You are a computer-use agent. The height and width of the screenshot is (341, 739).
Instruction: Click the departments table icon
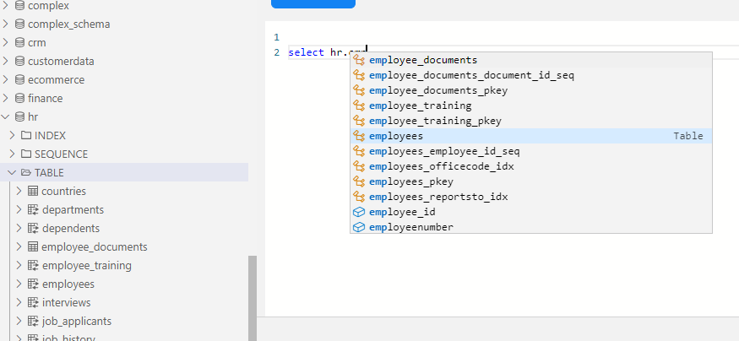(x=34, y=209)
